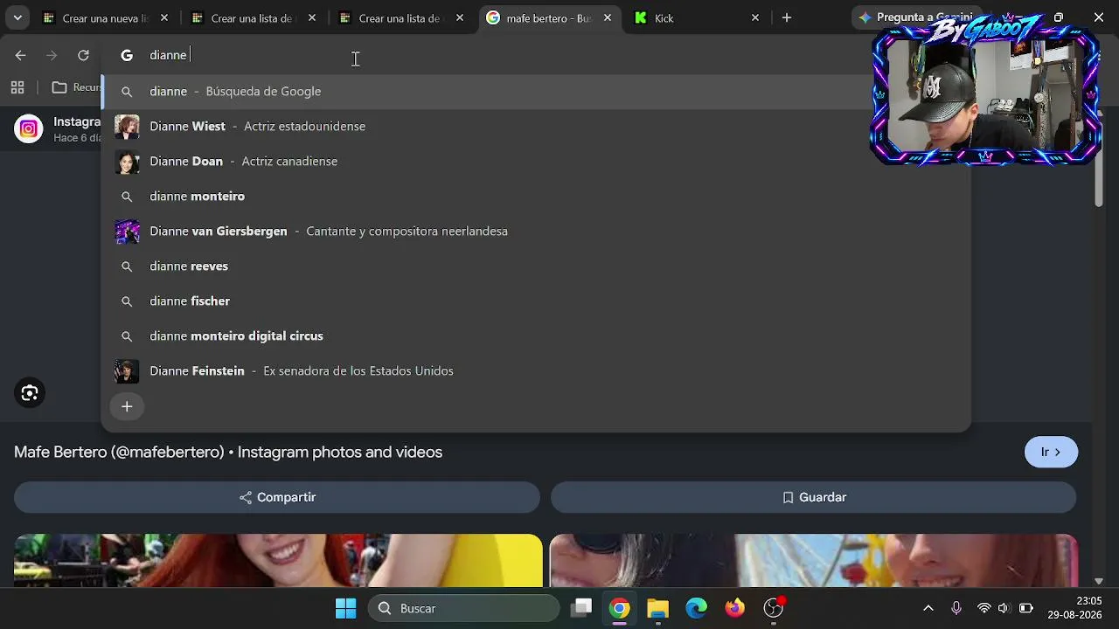Click the plus button below the suggestions
Viewport: 1119px width, 629px height.
(x=127, y=406)
